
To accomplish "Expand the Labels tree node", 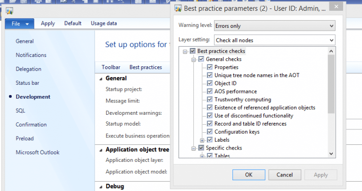I will click(x=202, y=140).
